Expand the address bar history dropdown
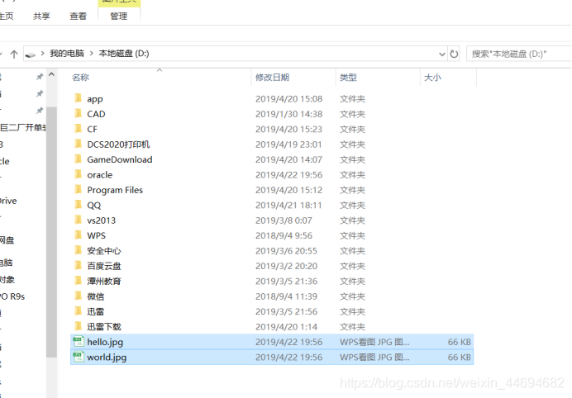The width and height of the screenshot is (572, 398). point(442,54)
